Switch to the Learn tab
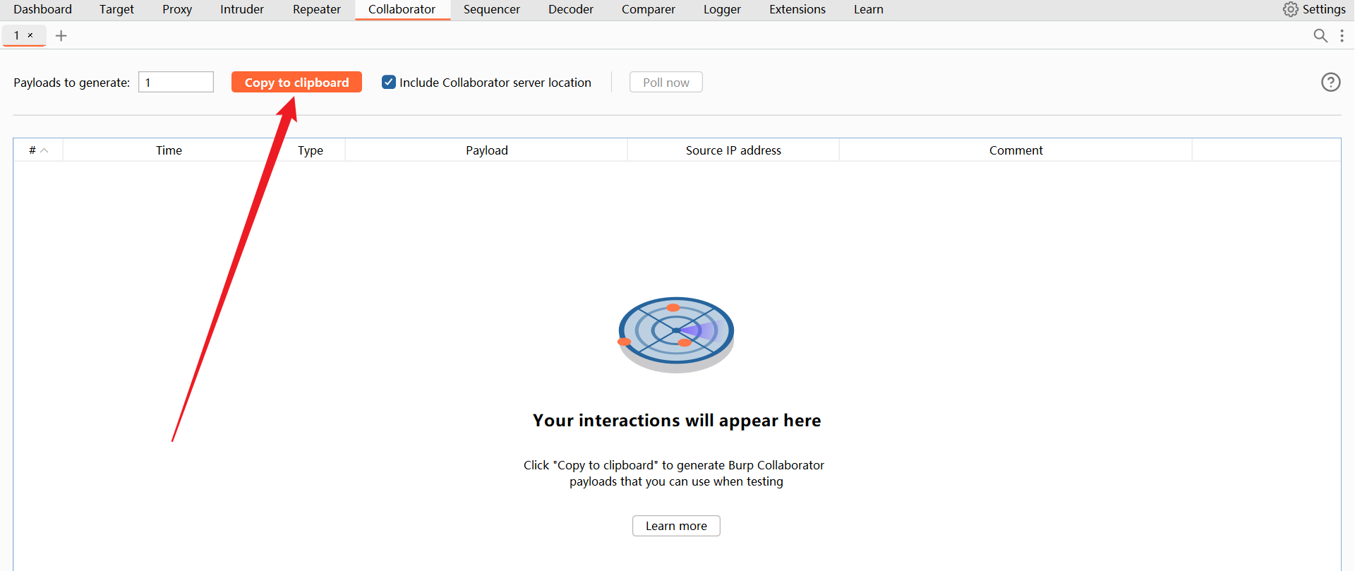This screenshot has width=1355, height=571. (x=869, y=9)
